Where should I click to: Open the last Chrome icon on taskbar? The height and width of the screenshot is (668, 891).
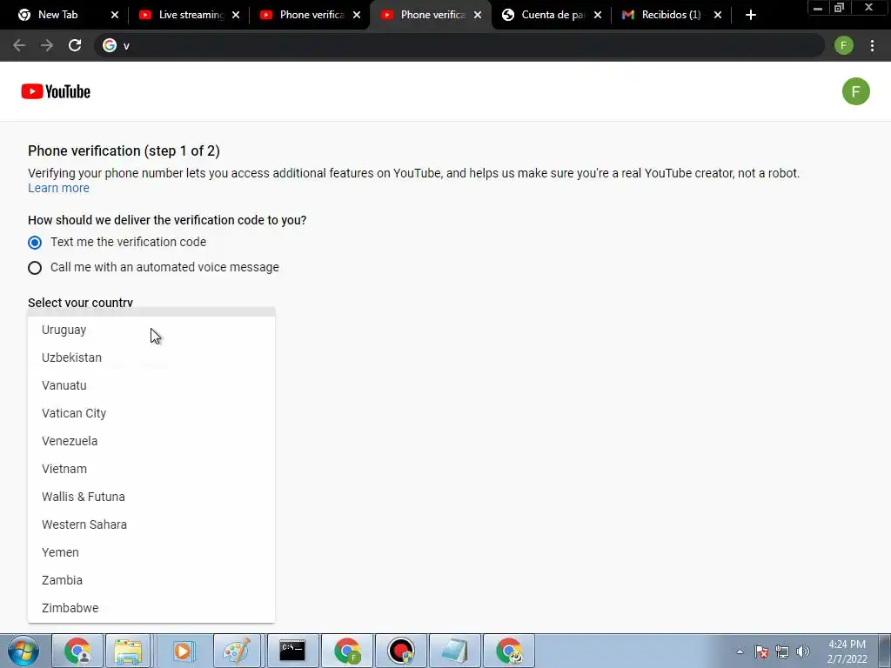click(x=509, y=651)
